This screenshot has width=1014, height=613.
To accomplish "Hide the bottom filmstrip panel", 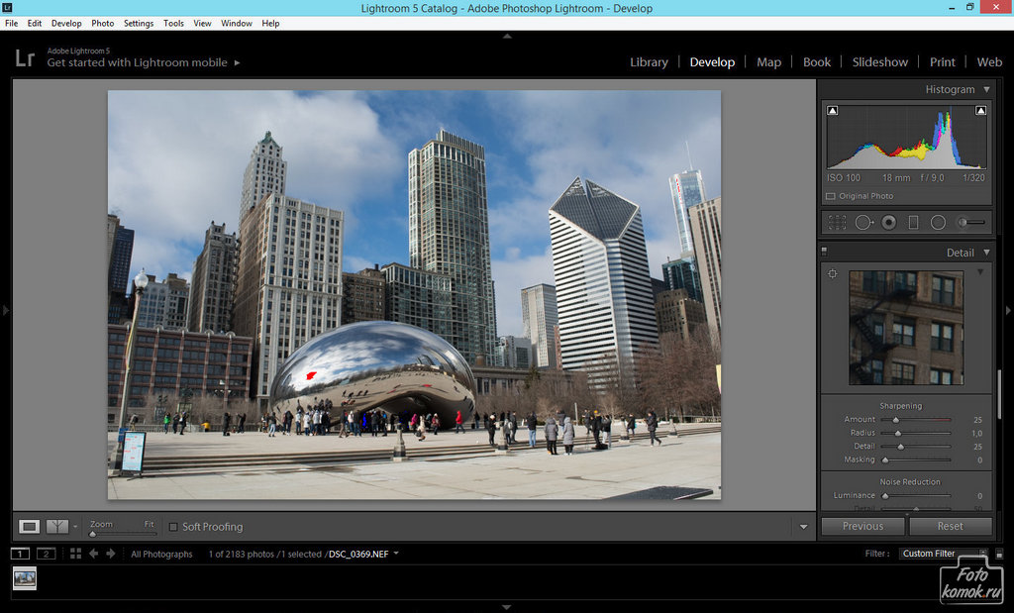I will click(507, 607).
